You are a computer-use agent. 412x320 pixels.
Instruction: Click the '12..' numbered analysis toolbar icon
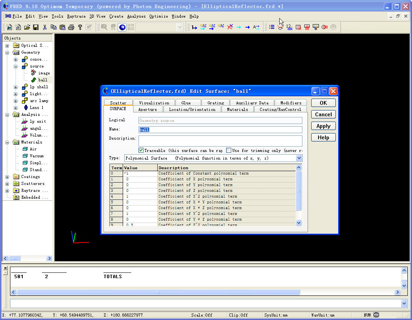[289, 27]
